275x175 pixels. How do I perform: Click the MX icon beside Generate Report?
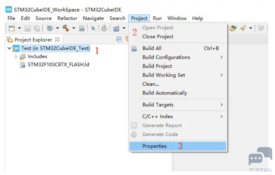pyautogui.click(x=134, y=126)
